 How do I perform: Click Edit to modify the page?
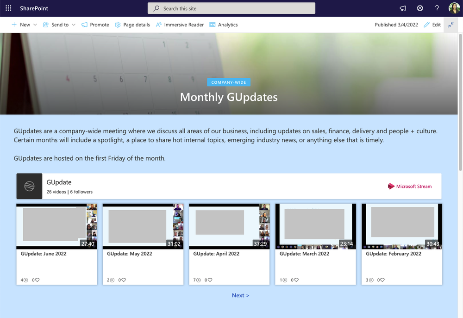coord(432,25)
